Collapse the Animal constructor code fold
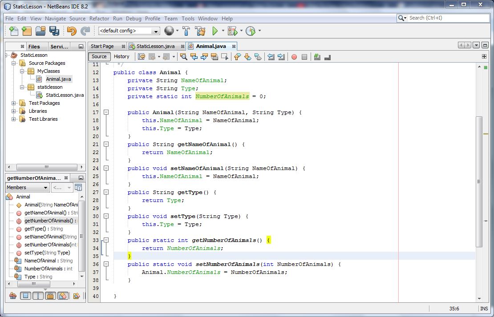The image size is (494, 317). coord(106,112)
